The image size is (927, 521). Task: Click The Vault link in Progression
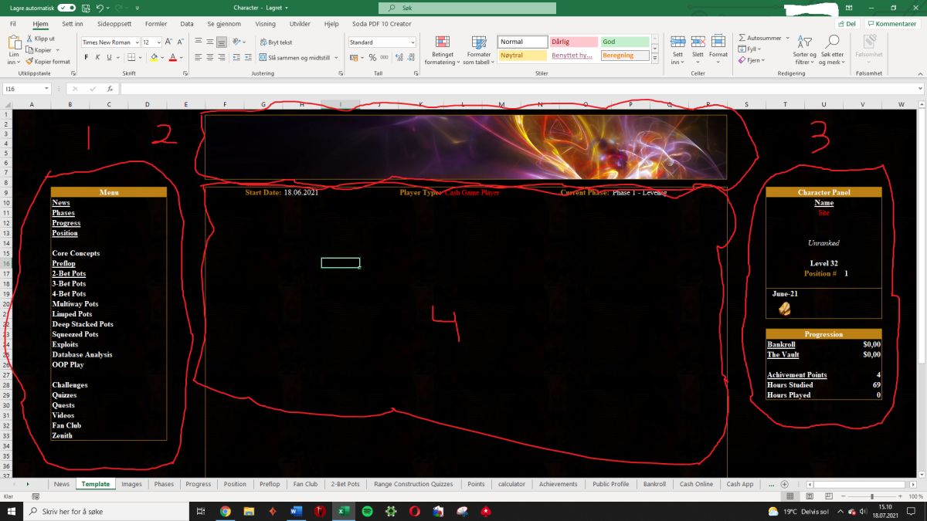click(783, 354)
